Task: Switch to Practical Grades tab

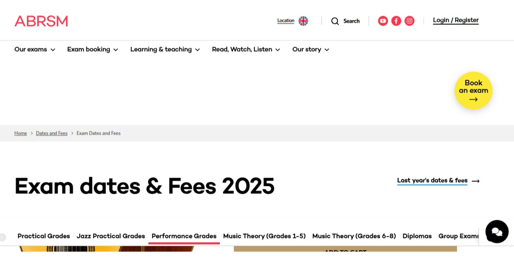Action: point(44,236)
